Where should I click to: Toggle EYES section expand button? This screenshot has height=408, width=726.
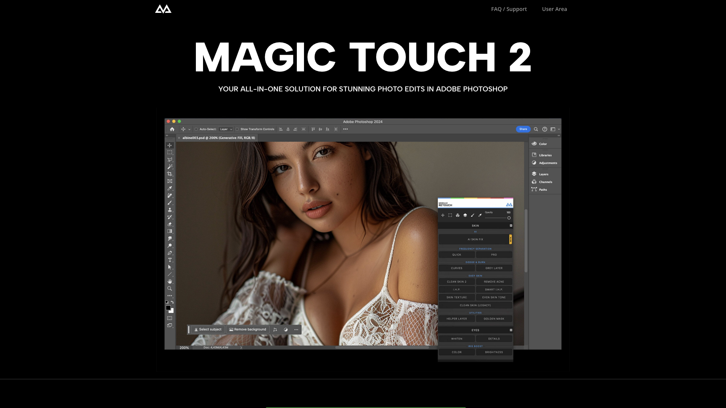pos(510,330)
